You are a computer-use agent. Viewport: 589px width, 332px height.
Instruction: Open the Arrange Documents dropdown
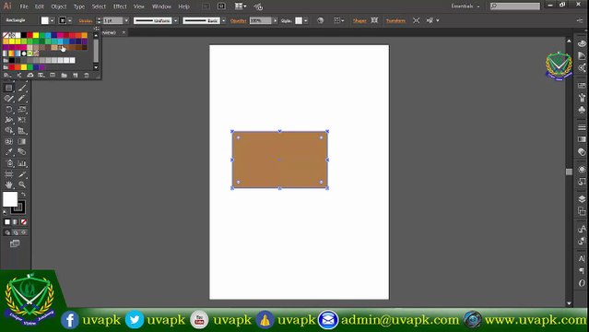241,6
